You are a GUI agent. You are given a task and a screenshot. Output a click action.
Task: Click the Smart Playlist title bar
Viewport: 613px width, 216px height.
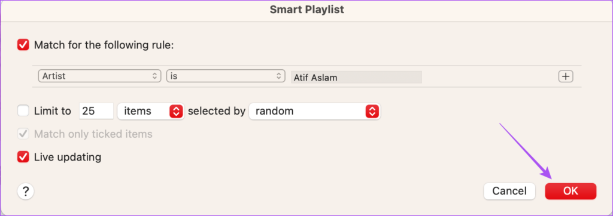point(306,10)
